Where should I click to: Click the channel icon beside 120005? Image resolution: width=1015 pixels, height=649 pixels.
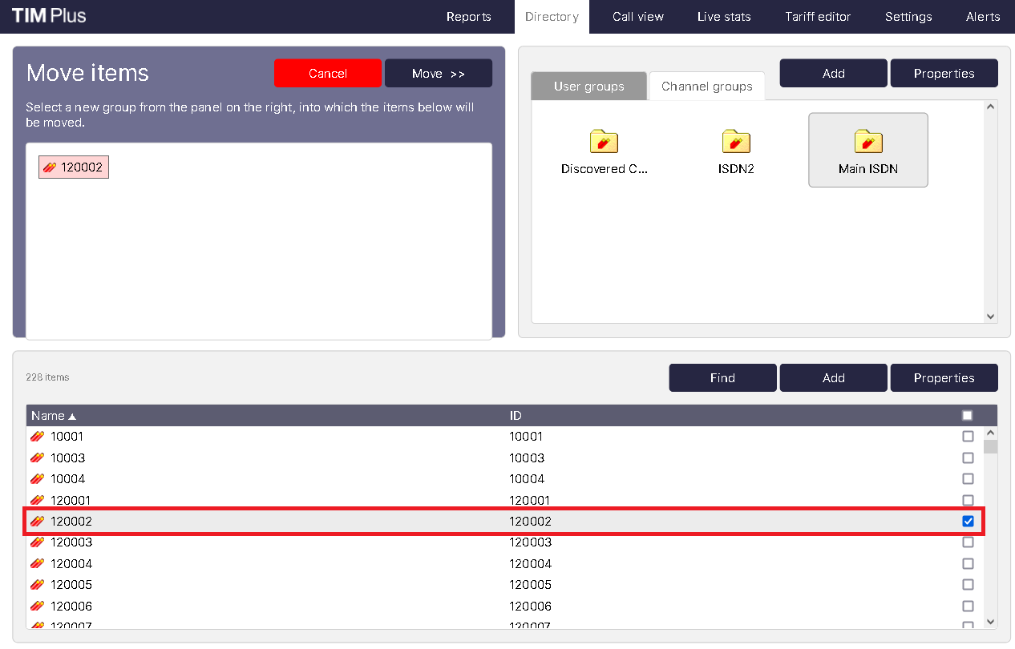(37, 585)
